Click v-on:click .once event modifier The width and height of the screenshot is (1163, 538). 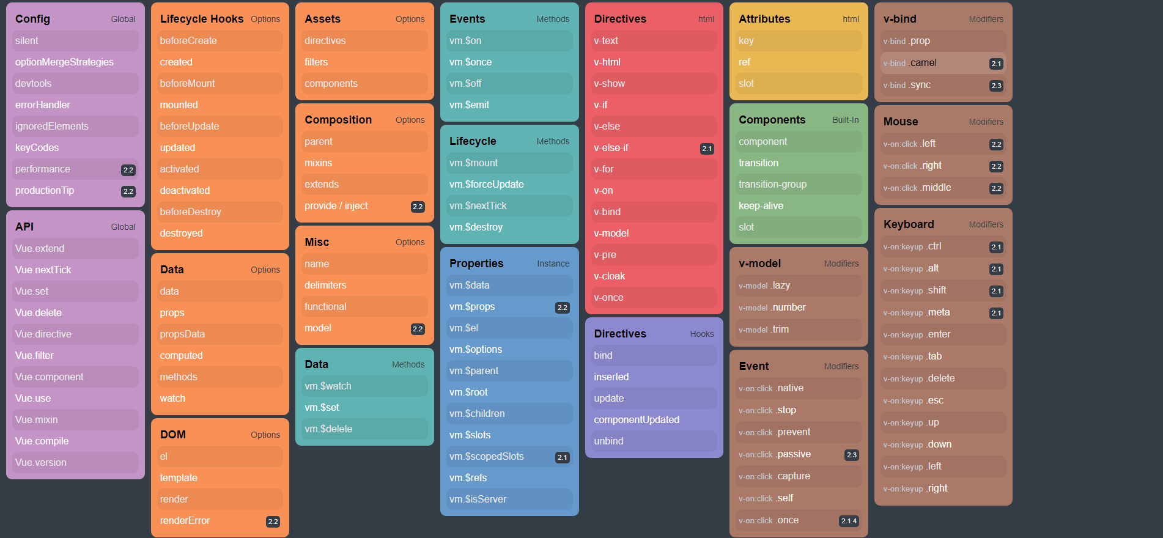[x=799, y=520]
